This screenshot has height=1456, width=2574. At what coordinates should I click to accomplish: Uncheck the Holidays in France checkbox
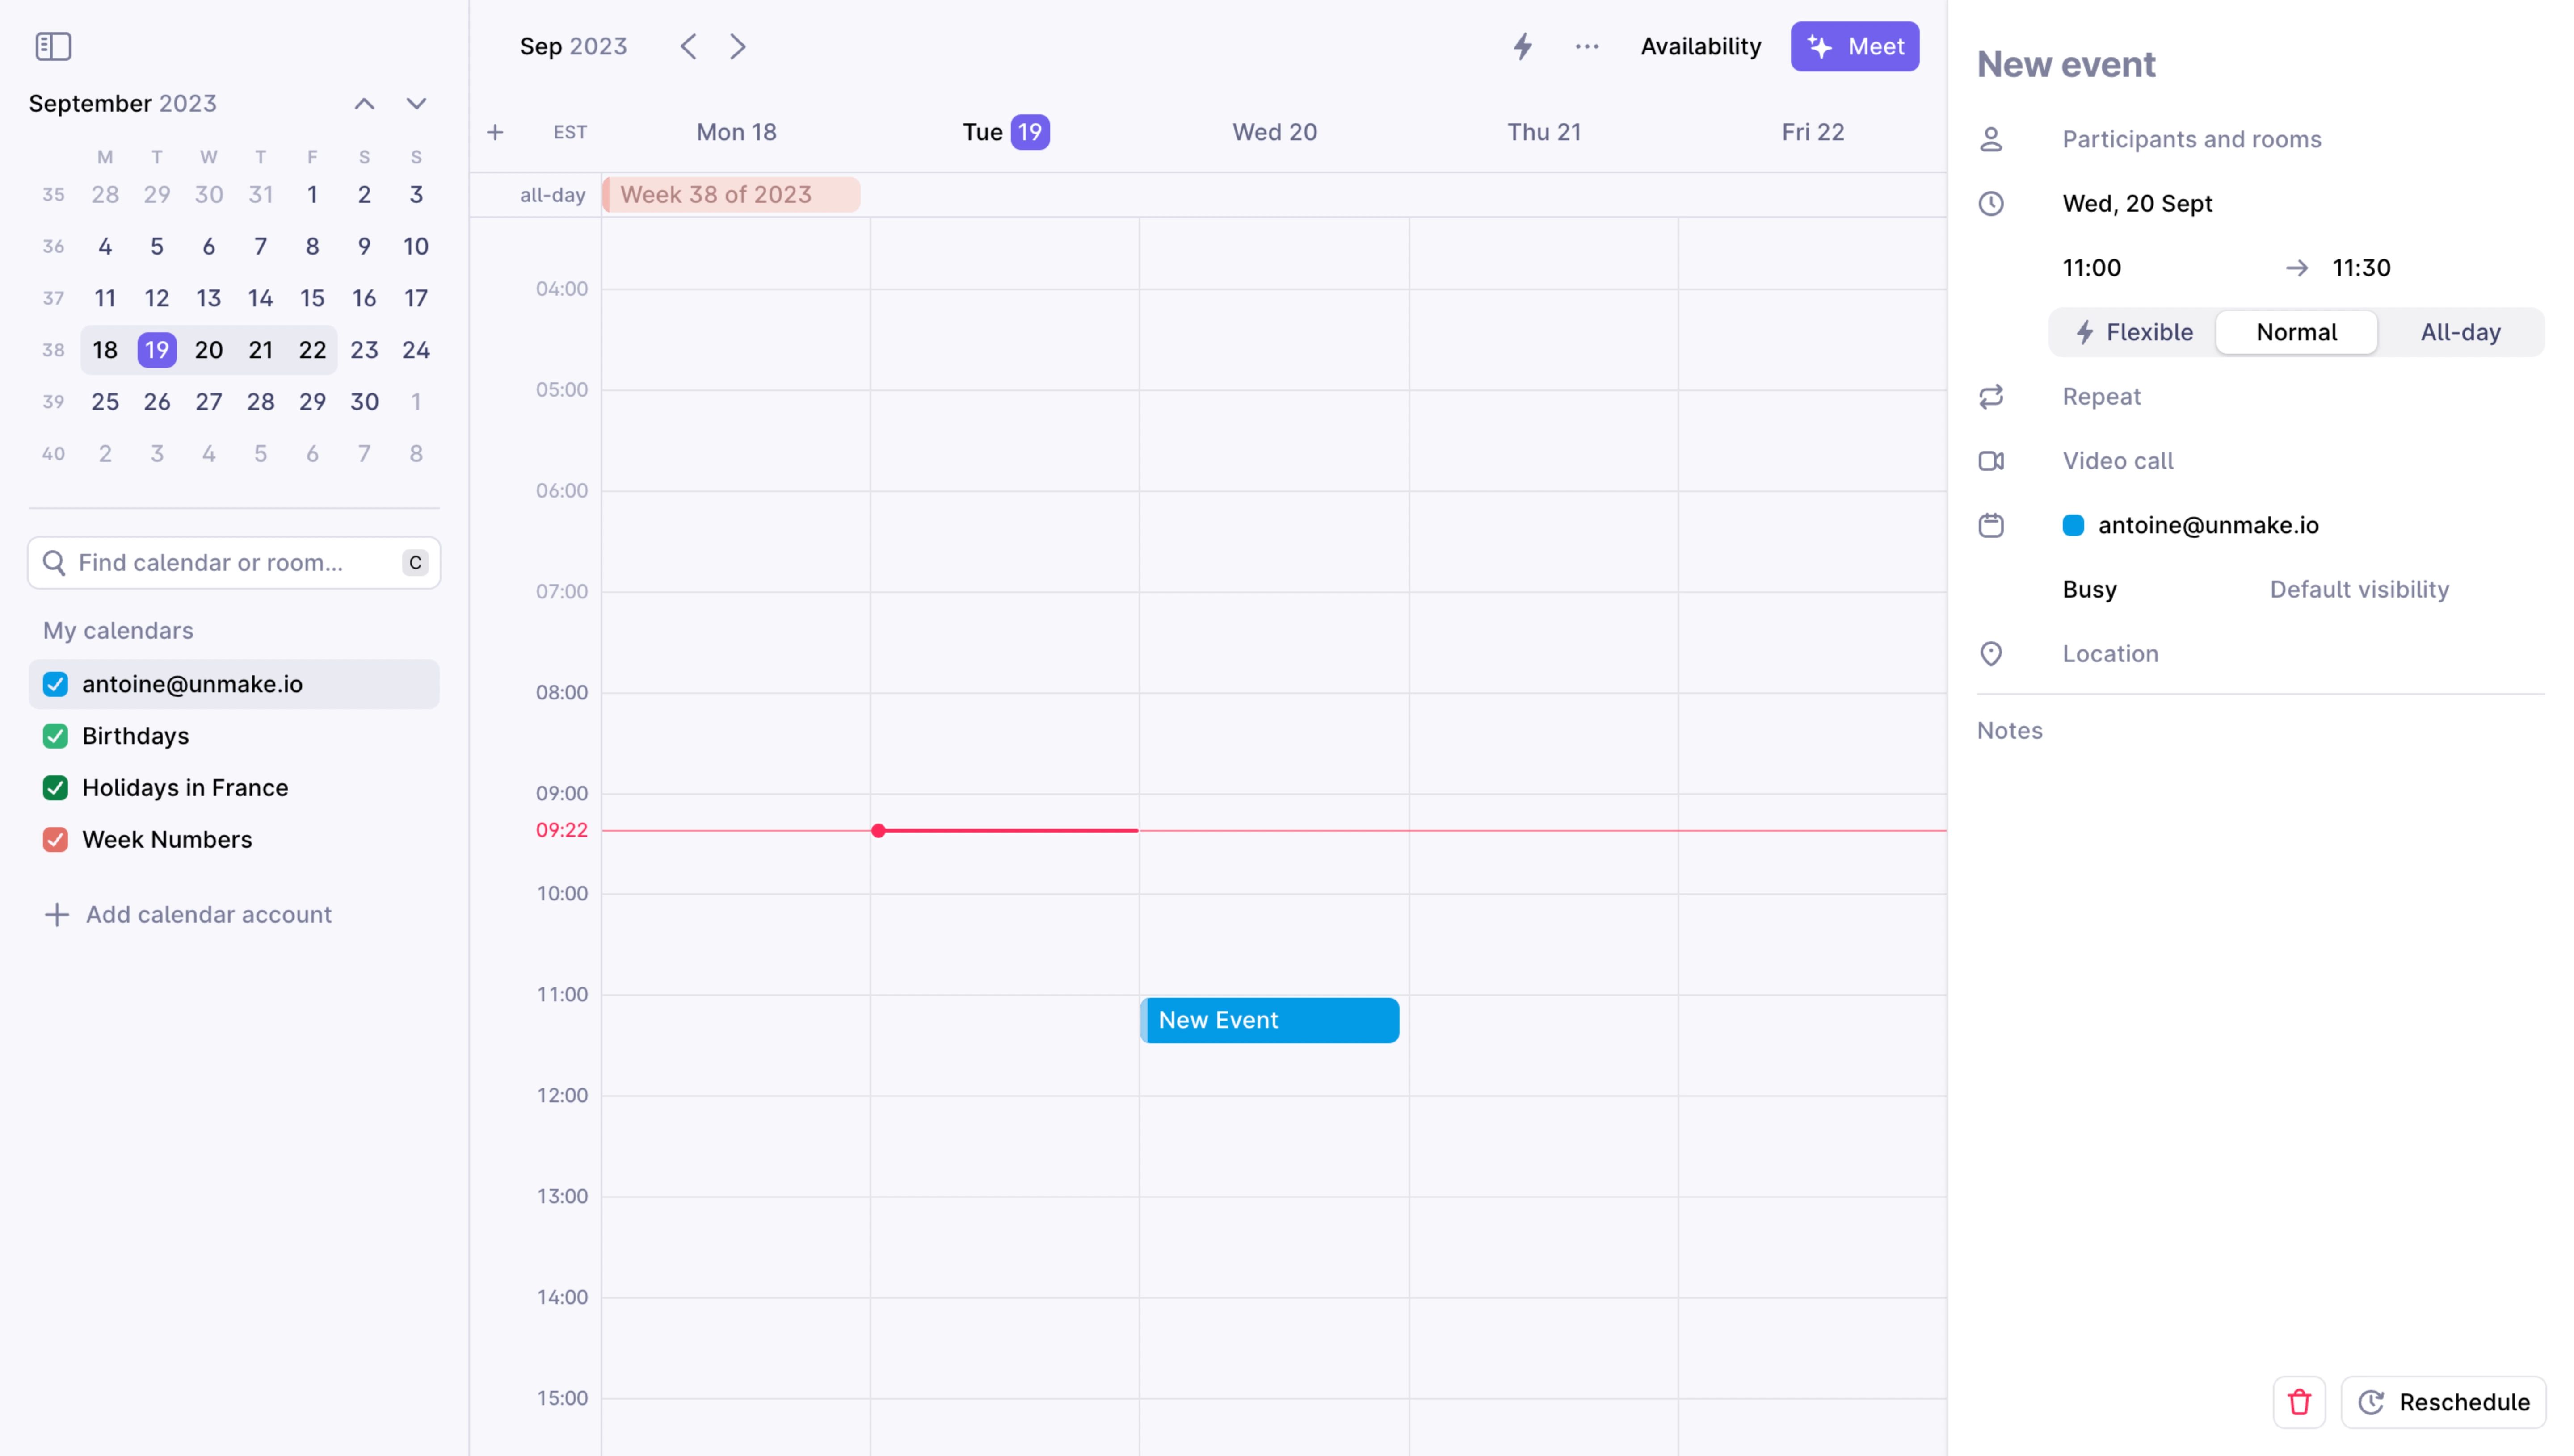[x=55, y=788]
